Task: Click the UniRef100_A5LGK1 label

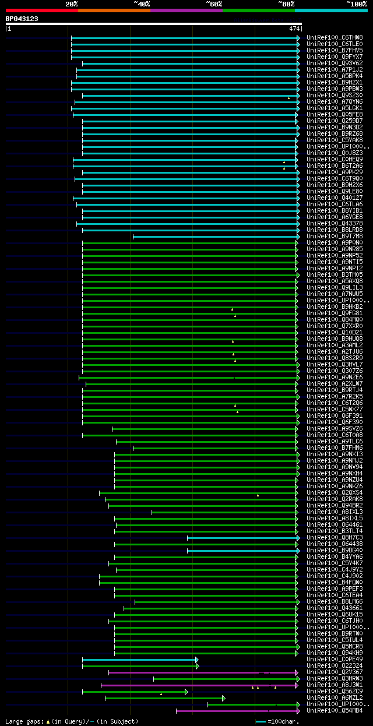Action: (x=335, y=108)
